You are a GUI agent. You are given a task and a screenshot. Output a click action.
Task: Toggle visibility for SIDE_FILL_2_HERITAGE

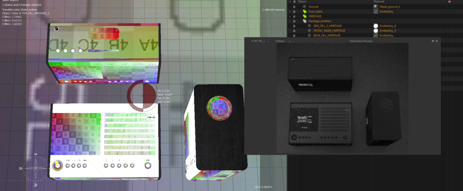point(289,26)
